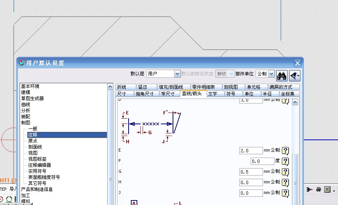Switch to the 满屏的方式 tab

(x=284, y=87)
